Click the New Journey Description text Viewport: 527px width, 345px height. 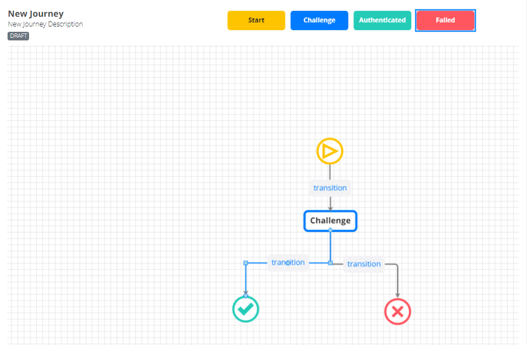45,24
